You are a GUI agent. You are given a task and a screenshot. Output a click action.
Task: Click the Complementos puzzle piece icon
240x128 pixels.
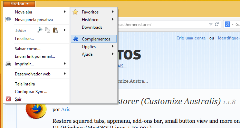pyautogui.click(x=75, y=39)
